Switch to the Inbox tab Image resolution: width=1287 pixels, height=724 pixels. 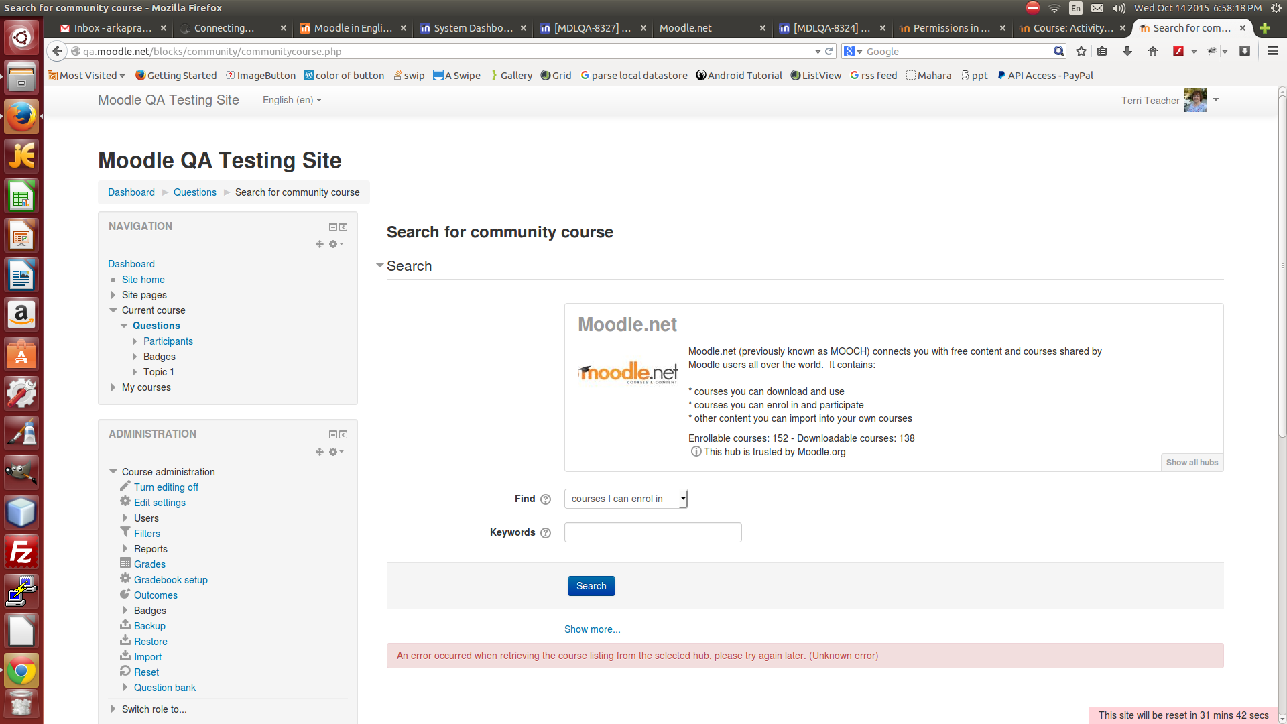point(112,28)
